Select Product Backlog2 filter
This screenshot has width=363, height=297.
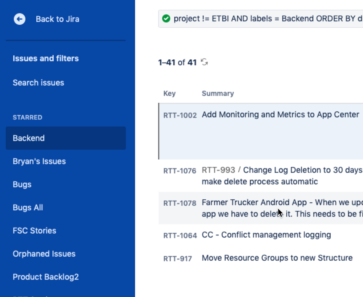46,277
